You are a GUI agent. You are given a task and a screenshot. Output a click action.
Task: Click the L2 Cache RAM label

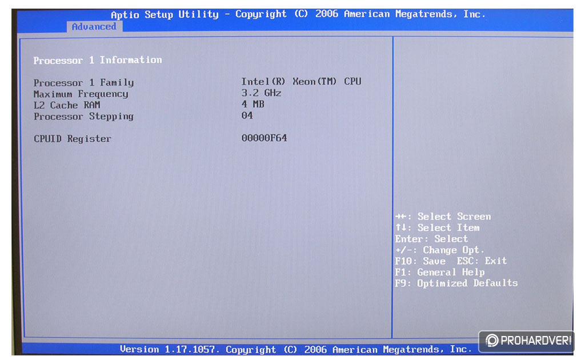[67, 105]
